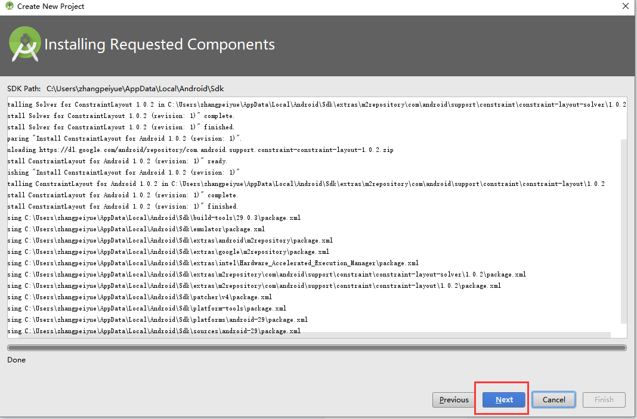637x419 pixels.
Task: Click the vertical scrollbar of the log
Action: click(624, 231)
